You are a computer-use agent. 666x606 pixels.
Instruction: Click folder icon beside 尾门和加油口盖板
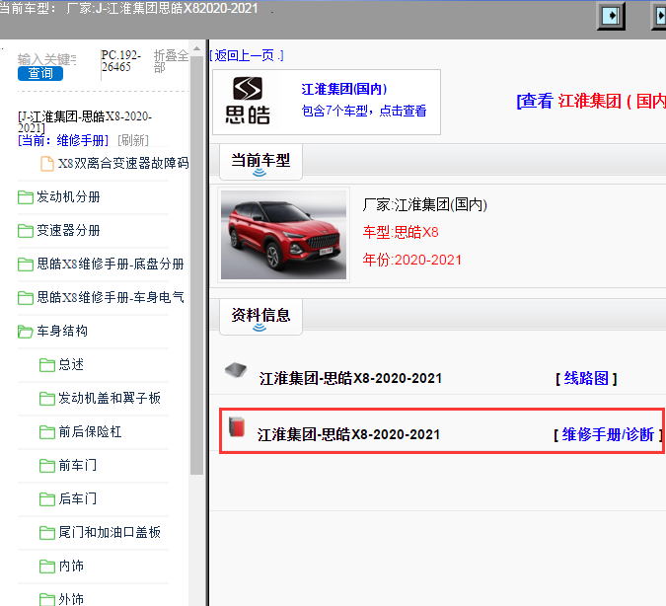pos(47,533)
